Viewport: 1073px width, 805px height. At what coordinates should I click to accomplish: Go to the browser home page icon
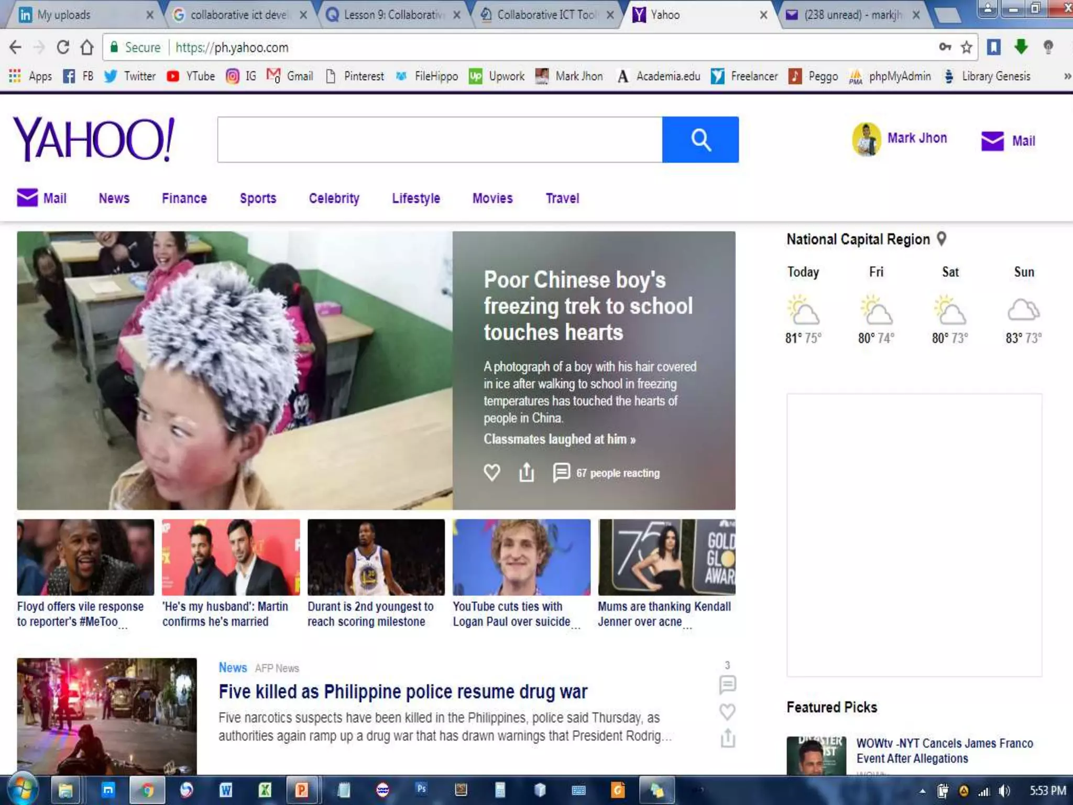87,48
